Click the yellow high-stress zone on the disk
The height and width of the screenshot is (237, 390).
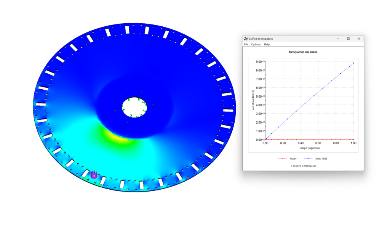[x=117, y=135]
